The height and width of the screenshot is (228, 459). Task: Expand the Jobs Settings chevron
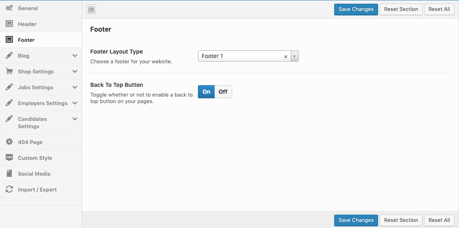(75, 87)
